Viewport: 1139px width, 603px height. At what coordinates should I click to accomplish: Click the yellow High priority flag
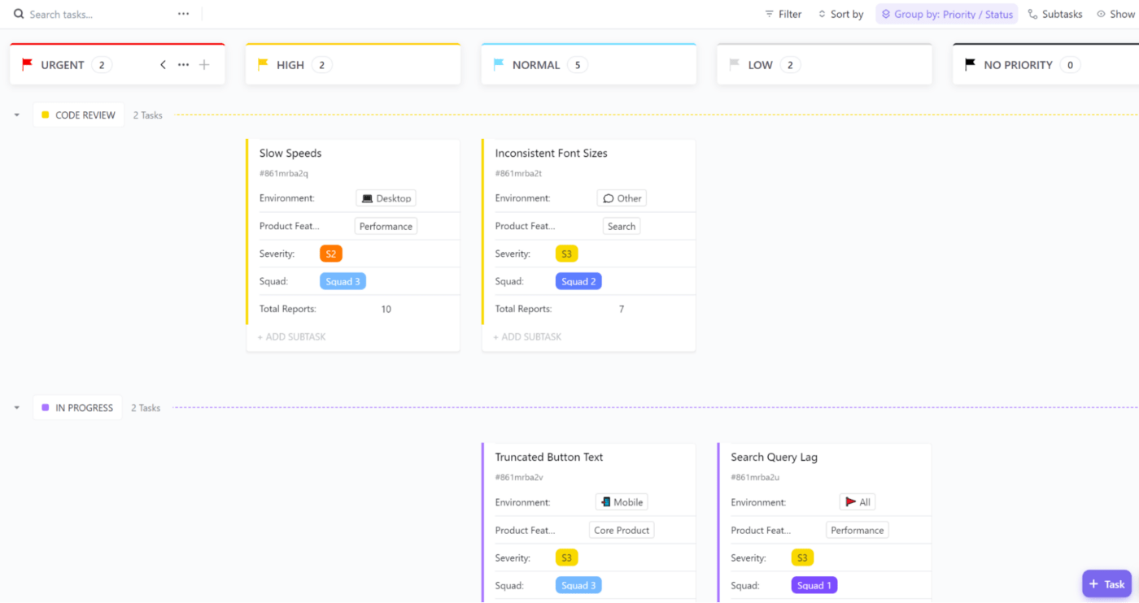coord(263,65)
